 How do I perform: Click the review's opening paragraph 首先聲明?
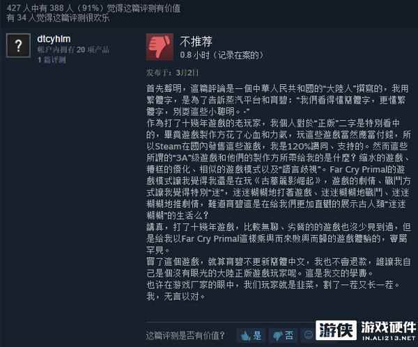[x=277, y=100]
